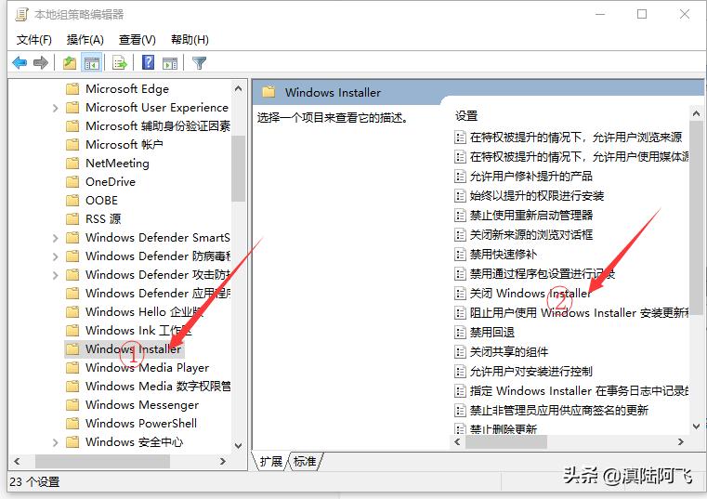Select 禁用通过程序包设置进行记录 setting
This screenshot has height=499, width=707.
coord(542,274)
